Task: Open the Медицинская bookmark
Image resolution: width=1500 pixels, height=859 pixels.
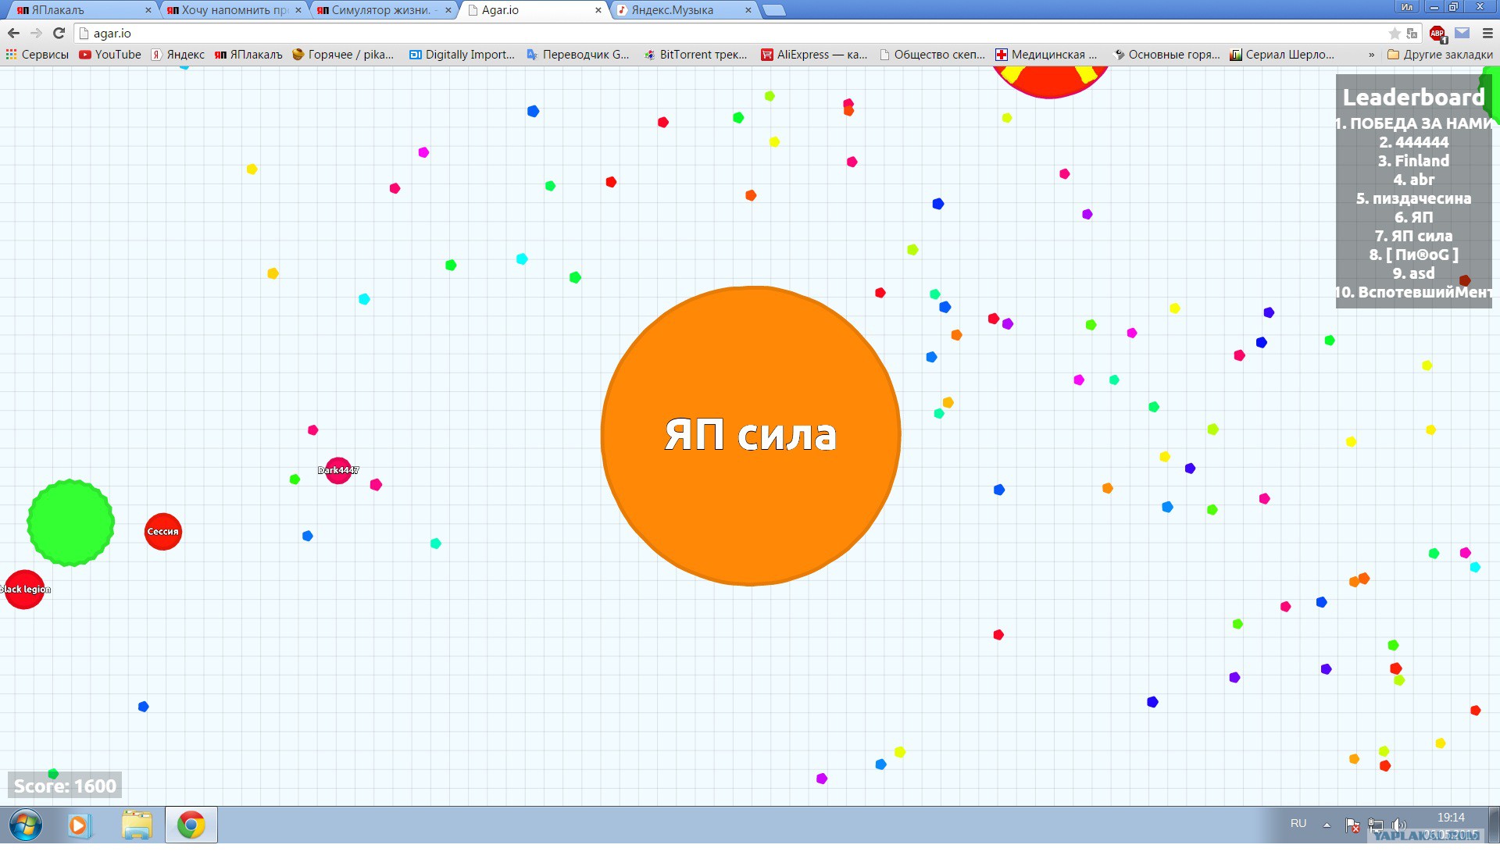Action: coord(1047,55)
